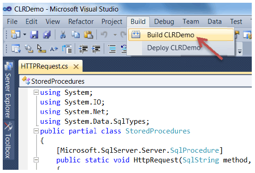Click 'HttpRequest' method name in code
Screen dimensions: 255x173
click(x=156, y=160)
